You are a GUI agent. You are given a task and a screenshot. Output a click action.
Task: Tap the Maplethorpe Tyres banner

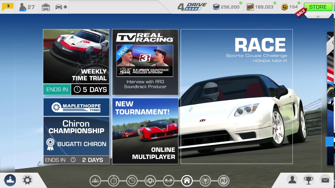pos(76,107)
